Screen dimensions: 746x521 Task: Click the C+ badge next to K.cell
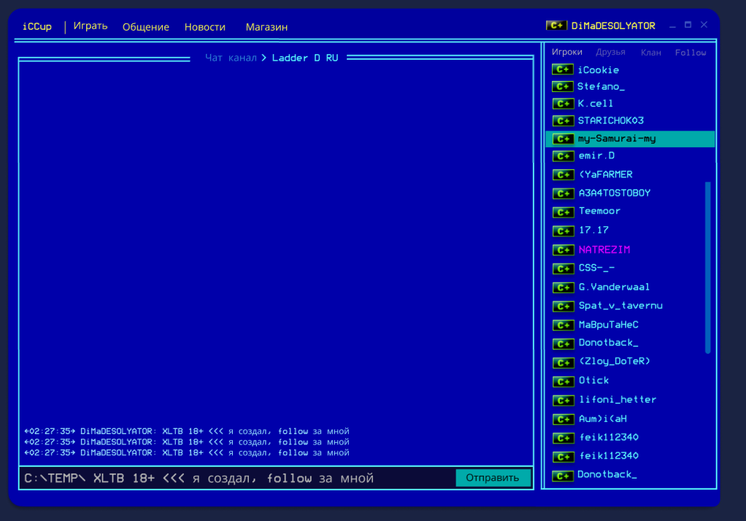pyautogui.click(x=563, y=104)
